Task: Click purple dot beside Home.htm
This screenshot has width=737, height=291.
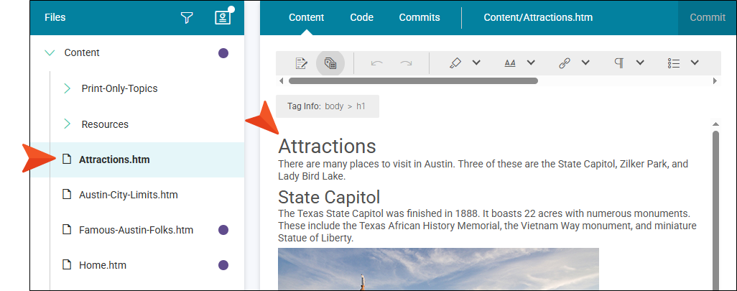Action: [x=223, y=265]
